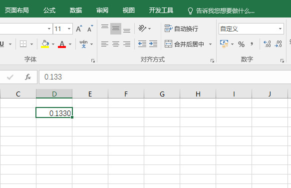Image resolution: width=291 pixels, height=188 pixels.
Task: Open underline style dropdown arrow
Action: click(10, 44)
